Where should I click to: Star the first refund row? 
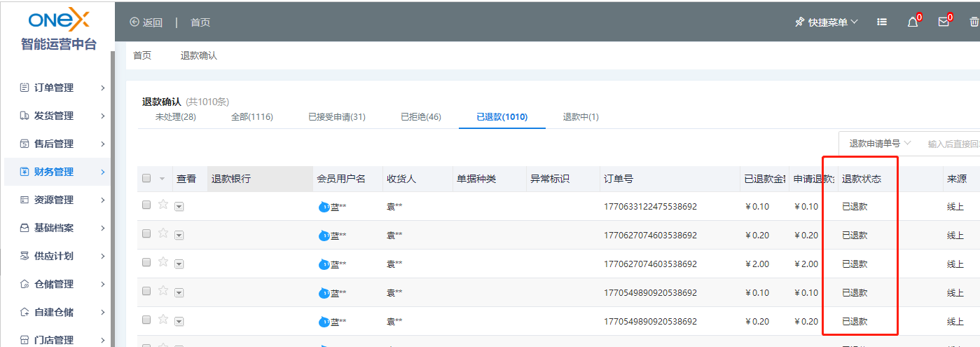[x=163, y=205]
